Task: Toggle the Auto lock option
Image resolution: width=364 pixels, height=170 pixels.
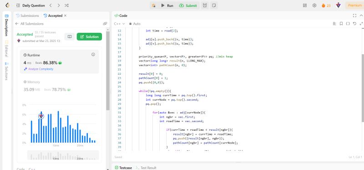Action: tap(135, 24)
